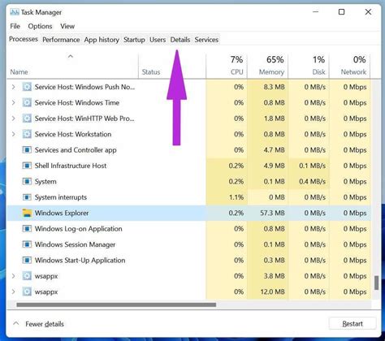Open the File menu
The height and width of the screenshot is (341, 385).
coord(15,26)
